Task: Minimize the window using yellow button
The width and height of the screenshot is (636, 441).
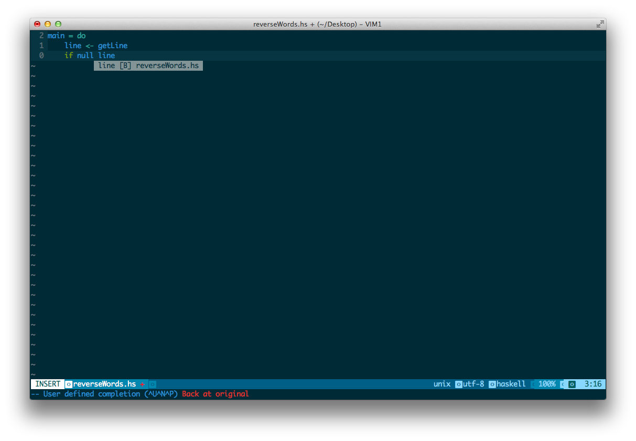Action: tap(48, 24)
